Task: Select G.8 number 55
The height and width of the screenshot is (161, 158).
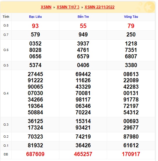Action: pos(83,26)
